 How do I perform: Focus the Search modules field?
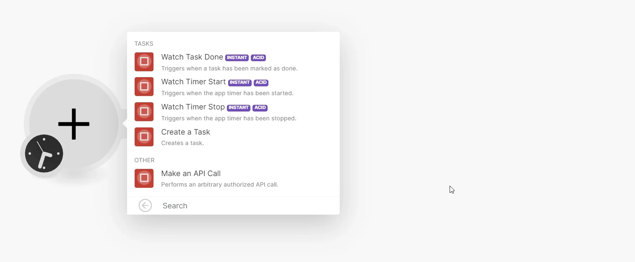(x=247, y=206)
